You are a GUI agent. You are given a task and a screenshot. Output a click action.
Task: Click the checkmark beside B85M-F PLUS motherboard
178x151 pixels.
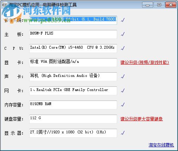click(x=123, y=34)
